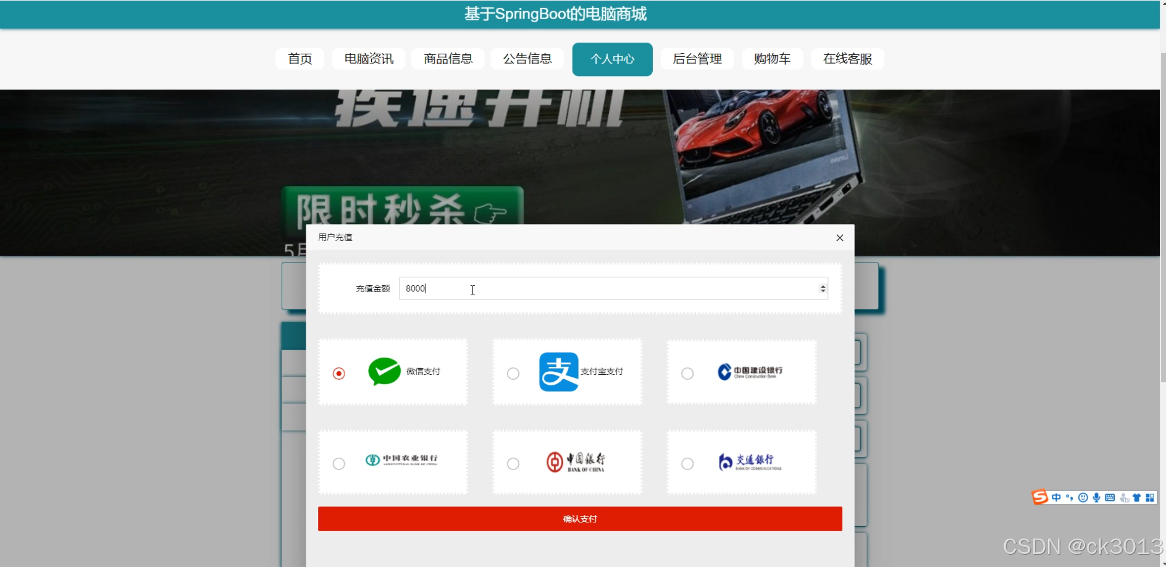Image resolution: width=1166 pixels, height=567 pixels.
Task: Click the 充值金额 input field
Action: point(613,288)
